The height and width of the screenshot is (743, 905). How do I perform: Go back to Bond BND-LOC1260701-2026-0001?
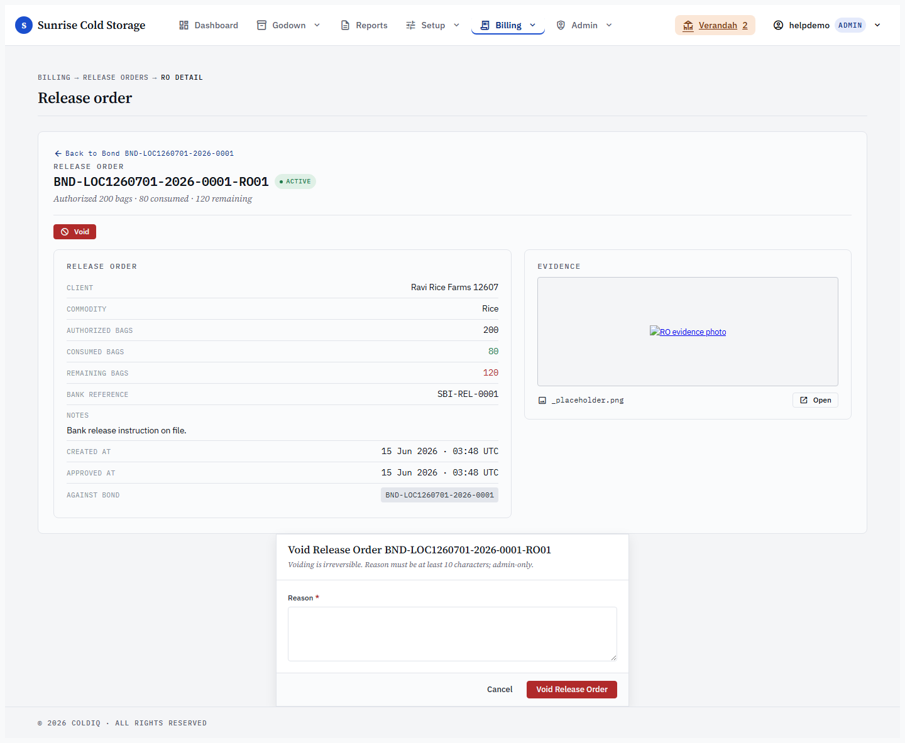[144, 153]
